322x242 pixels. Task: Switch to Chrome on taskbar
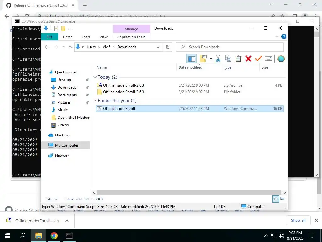click(54, 236)
